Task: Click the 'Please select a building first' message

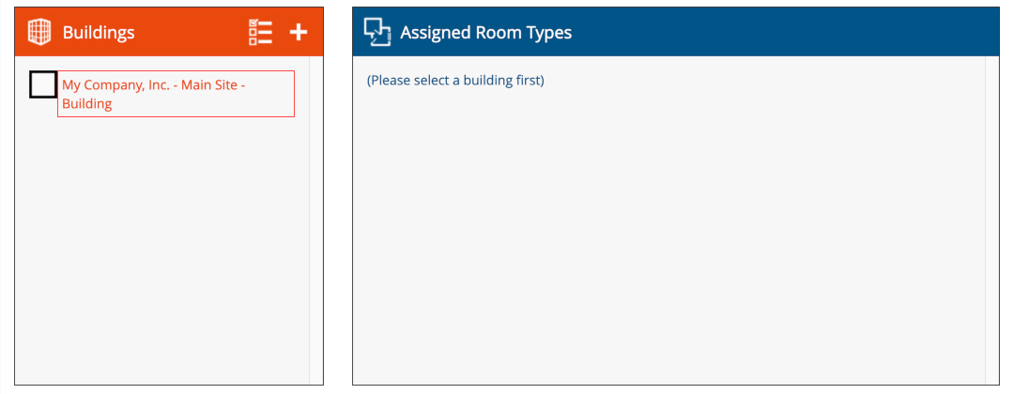Action: (455, 81)
